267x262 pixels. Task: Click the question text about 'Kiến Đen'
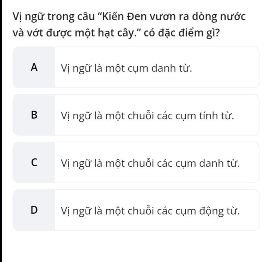[x=129, y=25]
